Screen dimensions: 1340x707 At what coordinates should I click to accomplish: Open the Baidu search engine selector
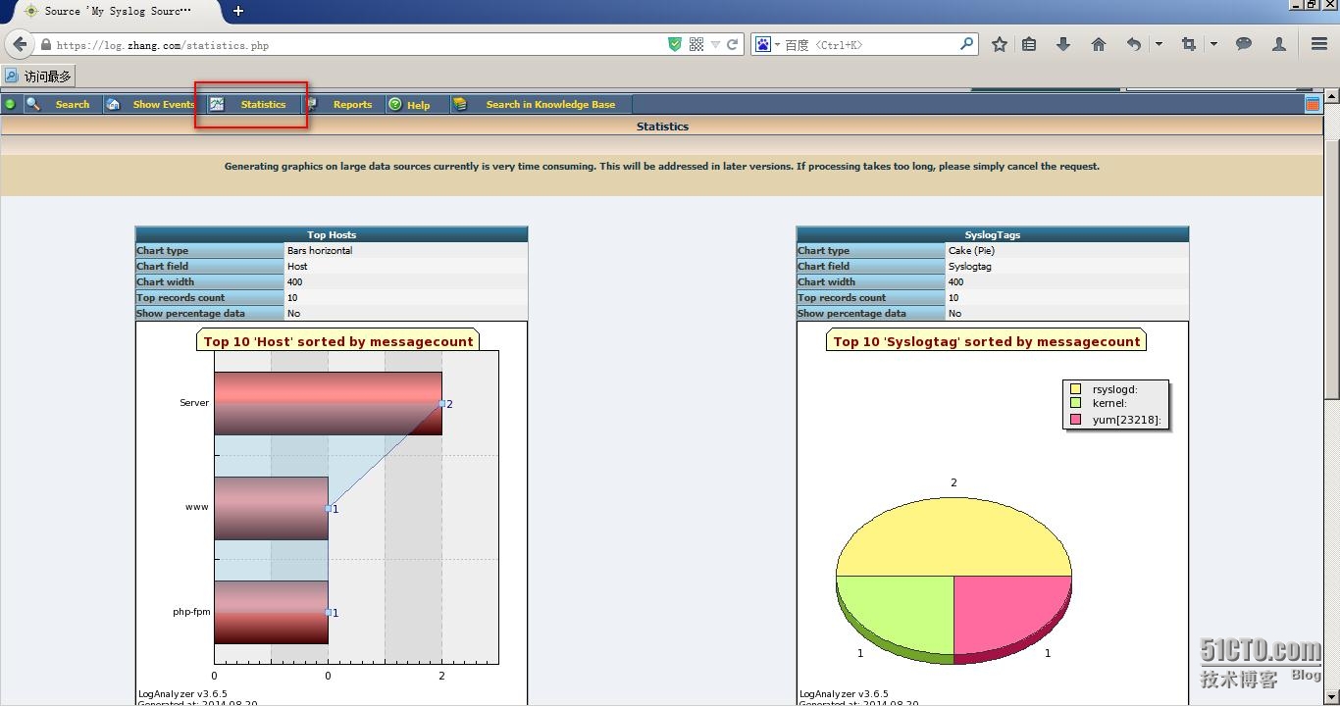click(x=768, y=44)
